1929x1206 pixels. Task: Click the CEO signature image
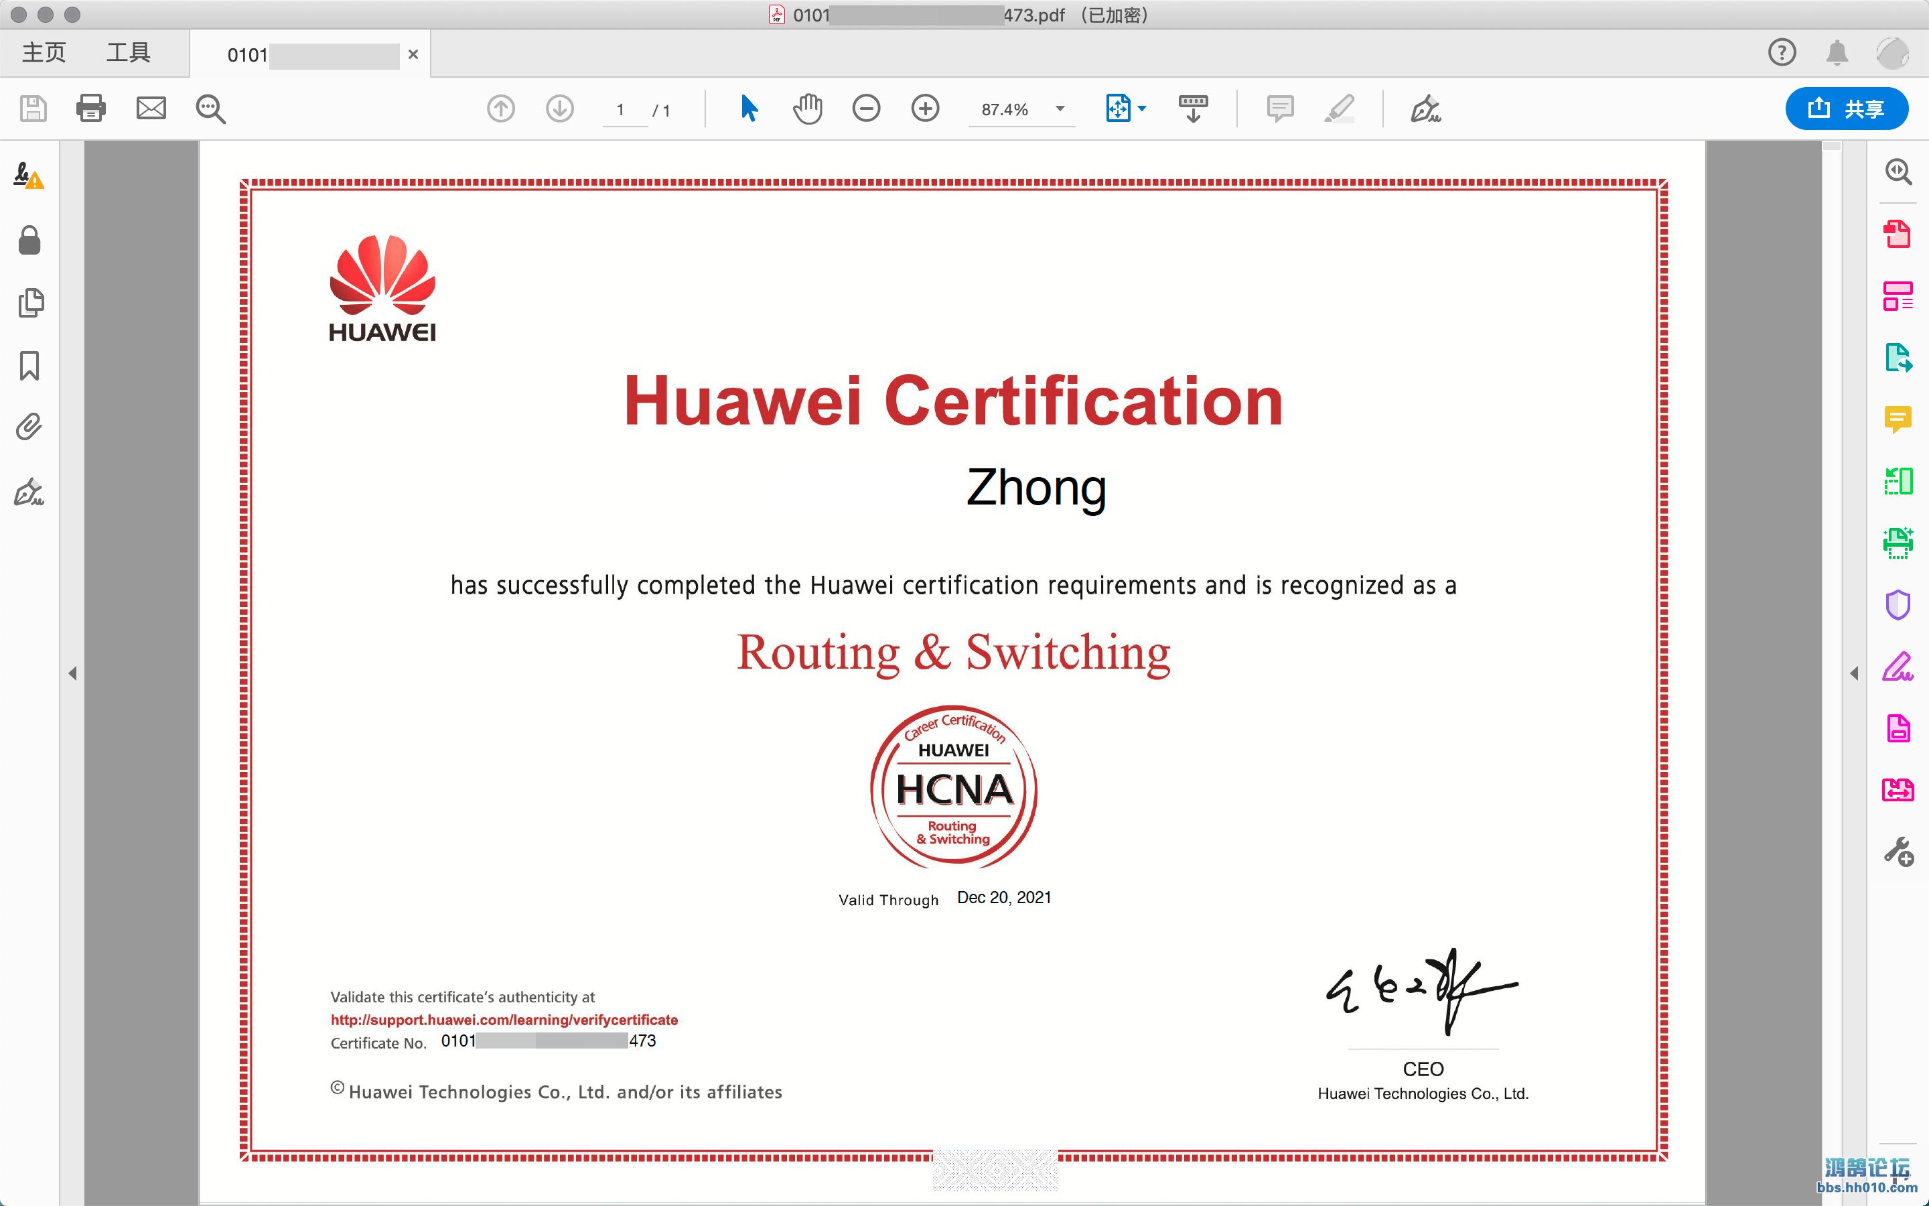pyautogui.click(x=1422, y=992)
